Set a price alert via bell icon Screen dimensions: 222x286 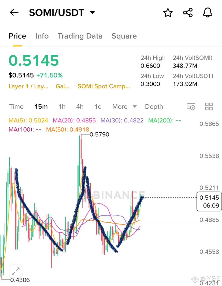pos(208,13)
